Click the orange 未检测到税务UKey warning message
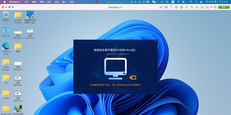Image resolution: width=231 pixels, height=115 pixels. (x=116, y=85)
